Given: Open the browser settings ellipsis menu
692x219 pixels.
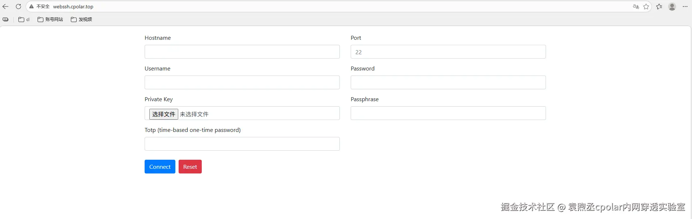Looking at the screenshot, I should (x=685, y=7).
